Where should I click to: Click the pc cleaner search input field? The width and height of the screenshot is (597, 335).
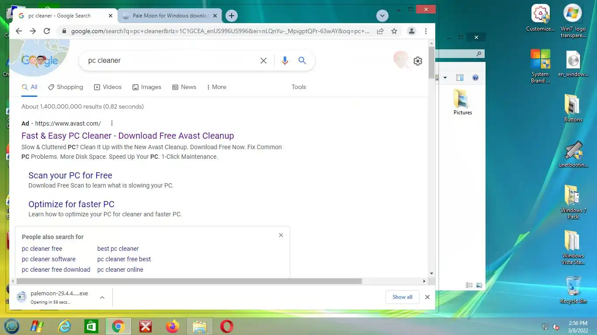click(170, 61)
